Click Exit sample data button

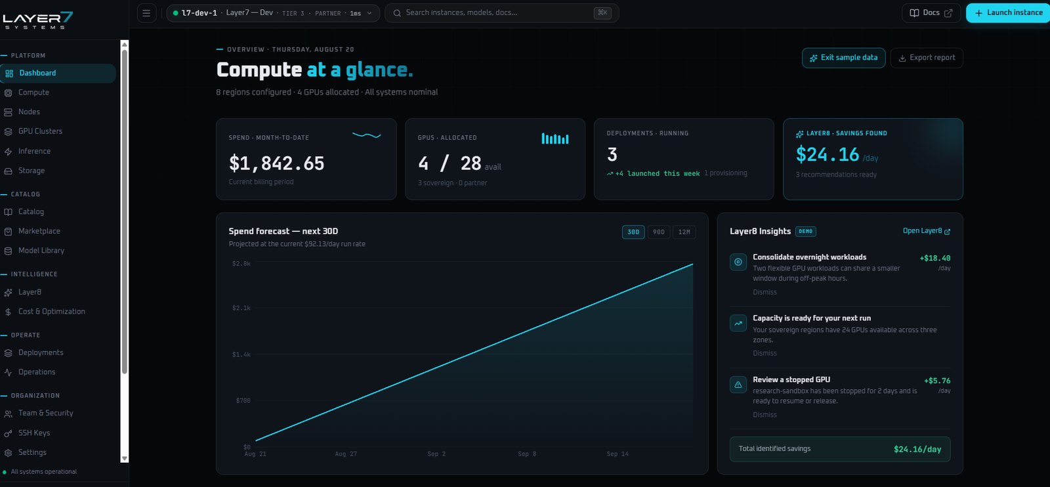point(843,58)
